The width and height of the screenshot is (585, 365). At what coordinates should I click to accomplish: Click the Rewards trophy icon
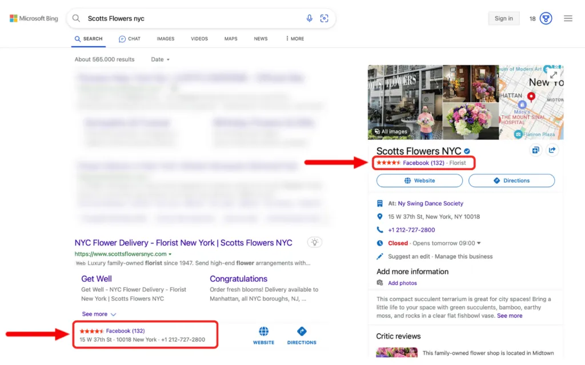tap(546, 18)
